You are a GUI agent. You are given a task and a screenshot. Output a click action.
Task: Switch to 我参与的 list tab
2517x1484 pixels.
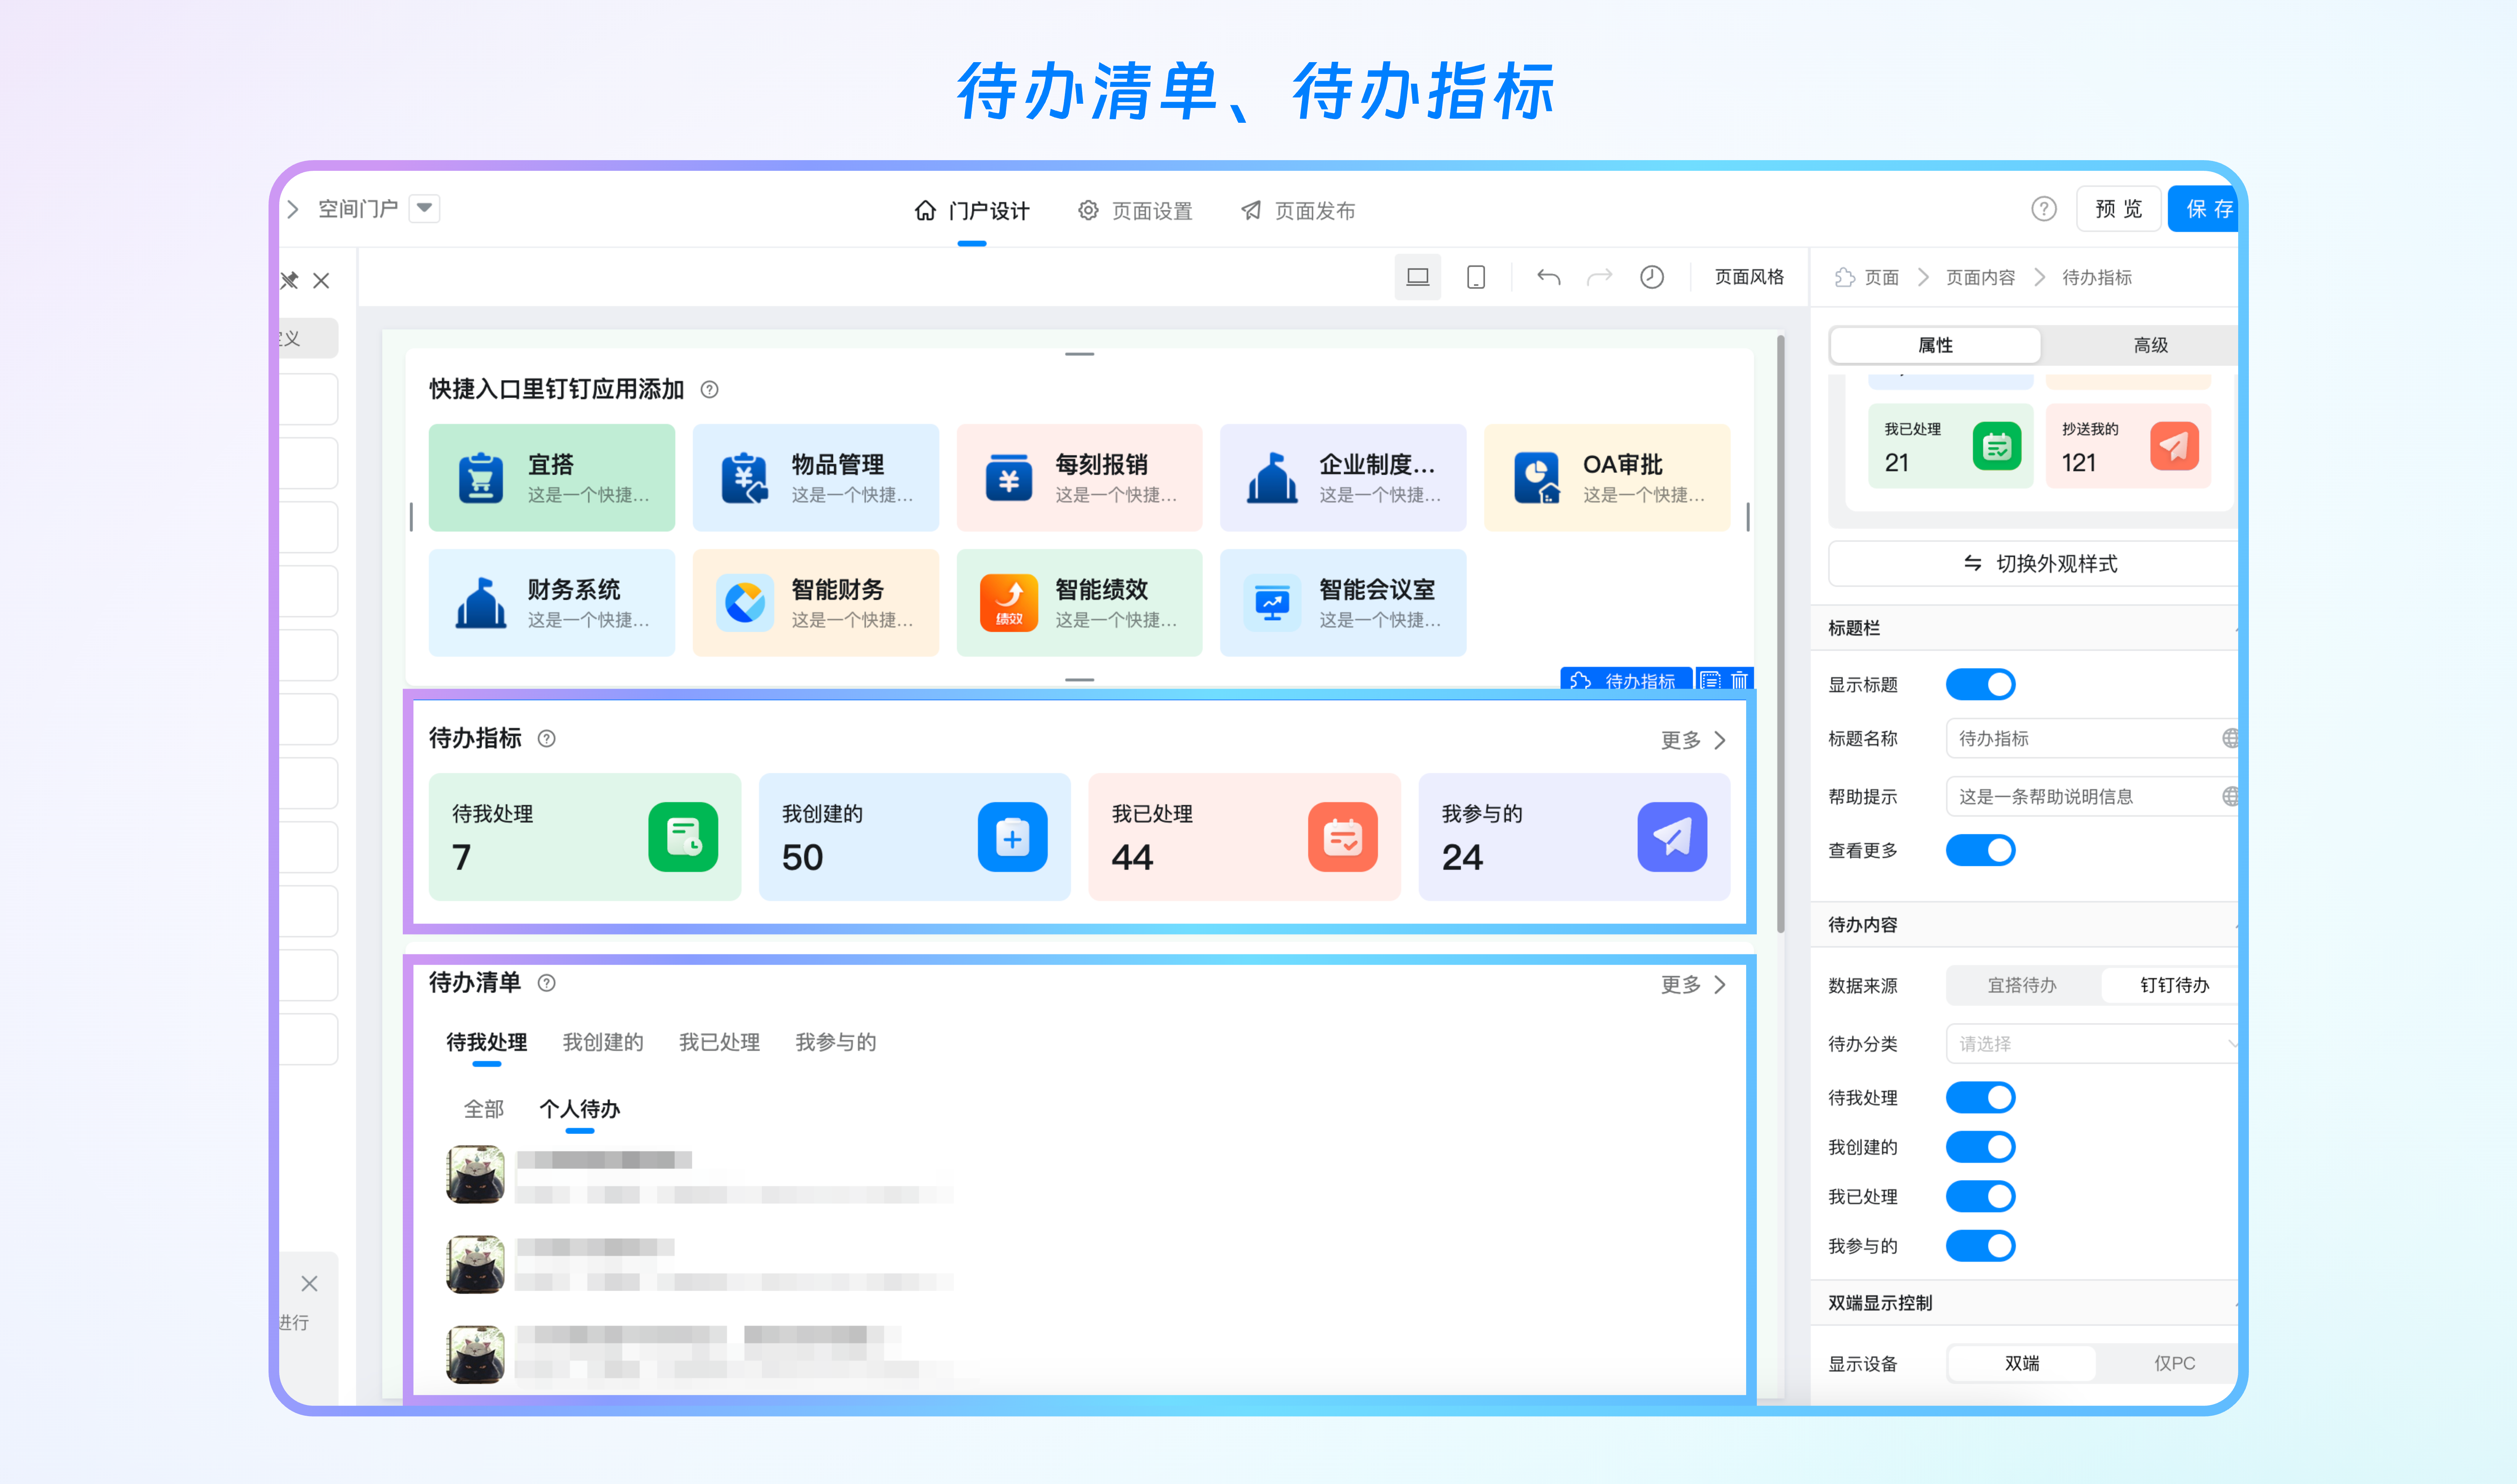coord(836,1043)
